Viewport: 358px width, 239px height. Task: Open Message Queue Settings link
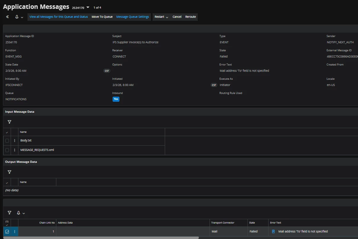tap(132, 17)
